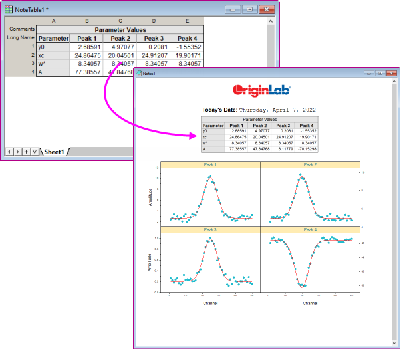Select row 1 header in NoteTable1

(32, 47)
